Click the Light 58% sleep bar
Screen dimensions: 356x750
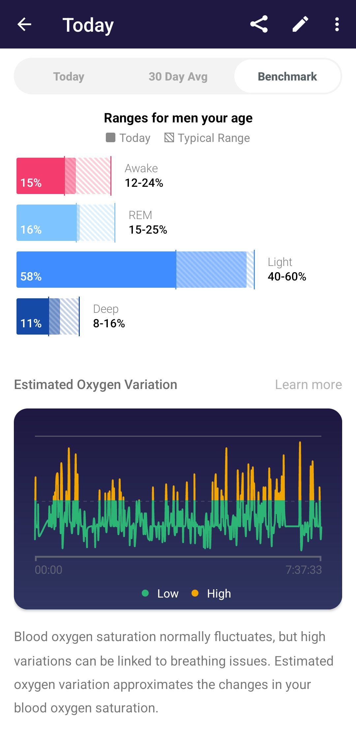[x=96, y=270]
